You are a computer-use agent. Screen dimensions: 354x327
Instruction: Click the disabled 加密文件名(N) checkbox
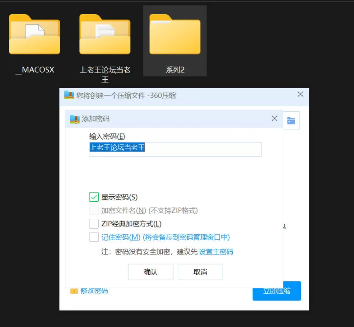[x=94, y=210]
